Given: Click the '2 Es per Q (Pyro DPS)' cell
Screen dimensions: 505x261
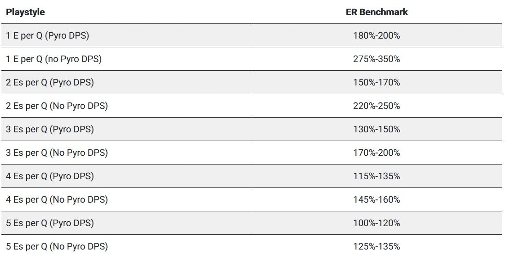Looking at the screenshot, I should [x=50, y=82].
